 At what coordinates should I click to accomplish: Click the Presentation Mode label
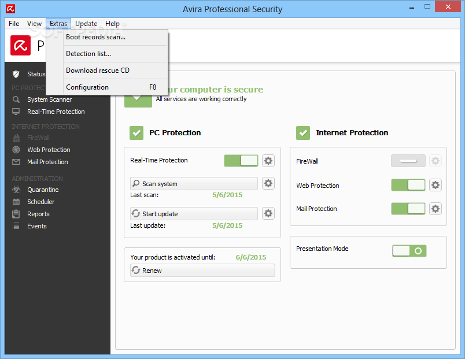322,249
